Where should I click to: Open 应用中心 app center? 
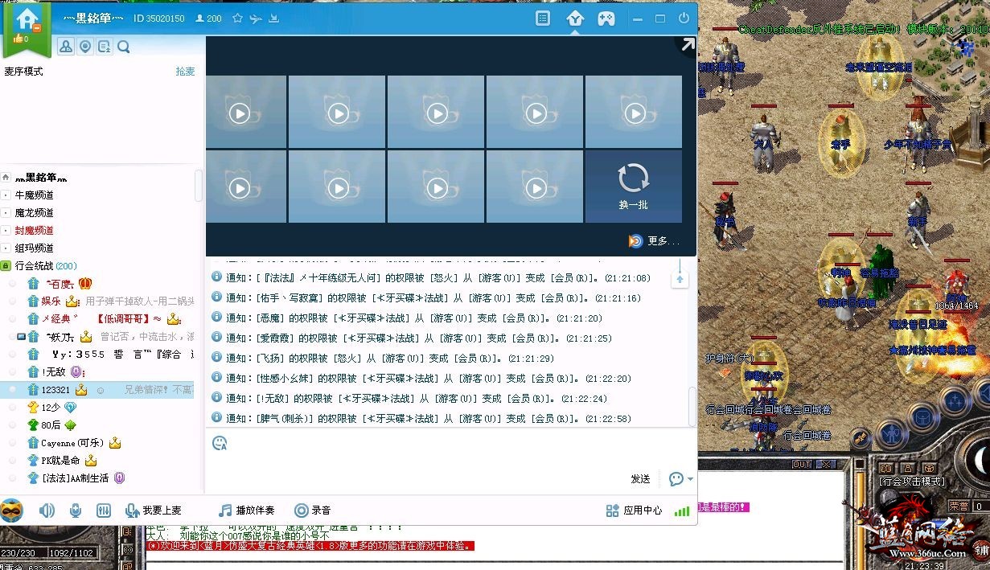[634, 511]
